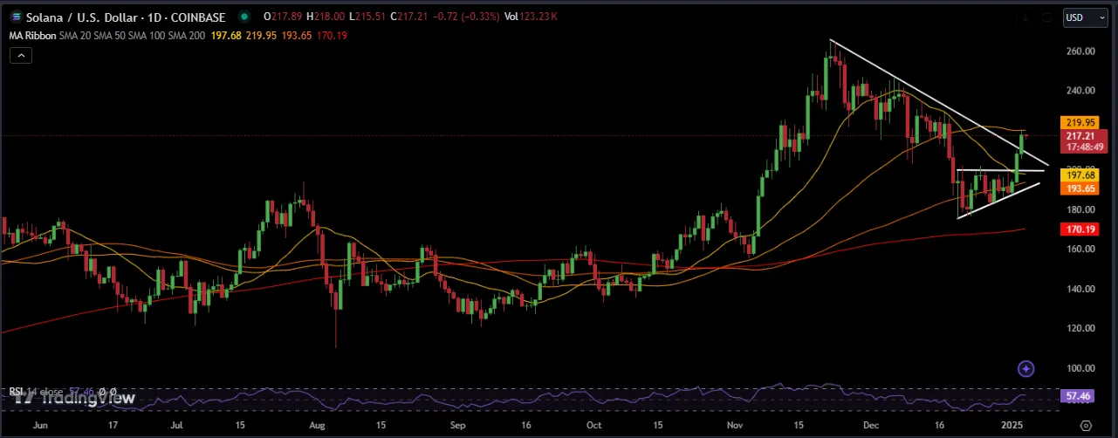The width and height of the screenshot is (1118, 438).
Task: Click the 140.00 price axis label
Action: click(1081, 289)
